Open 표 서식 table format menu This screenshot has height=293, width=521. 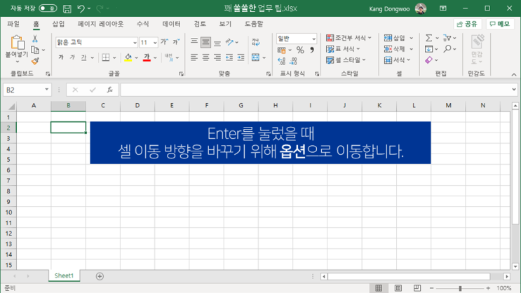(343, 49)
